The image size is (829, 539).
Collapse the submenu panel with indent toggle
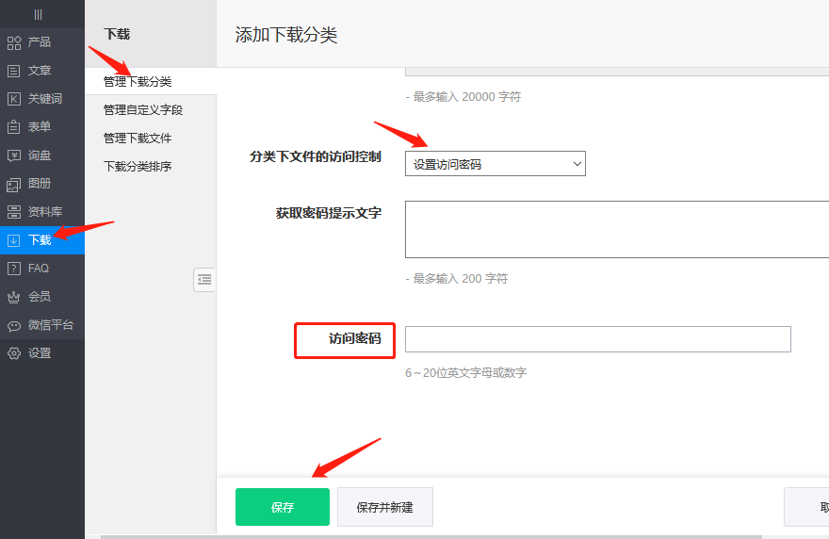point(204,280)
